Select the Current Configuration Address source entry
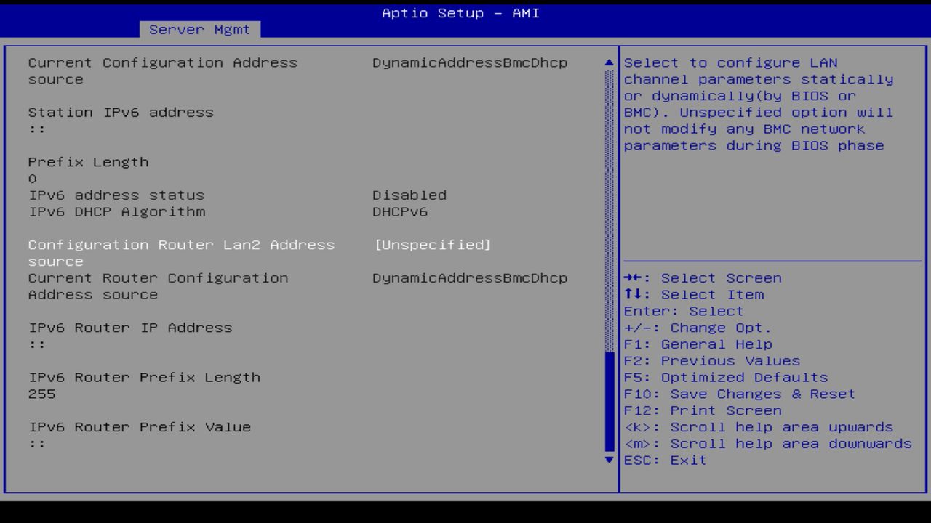Viewport: 931px width, 523px height. 161,62
